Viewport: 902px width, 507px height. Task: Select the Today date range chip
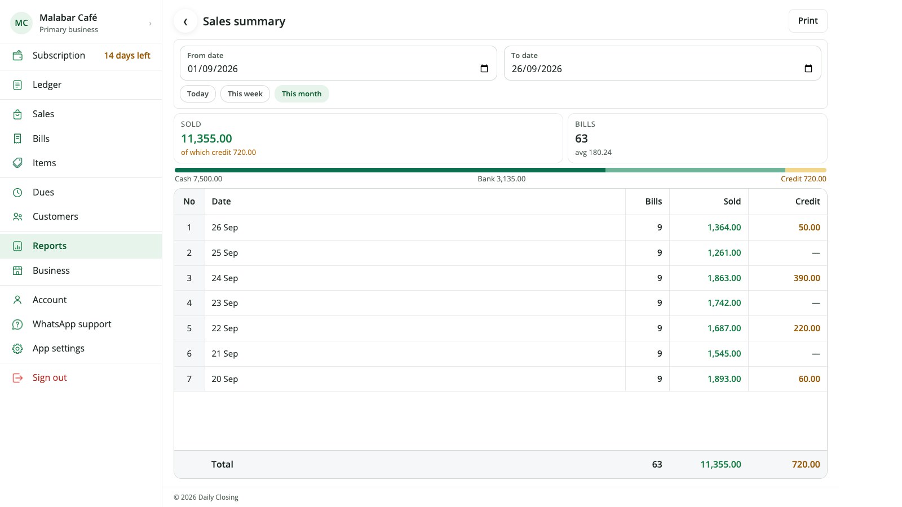pos(198,94)
